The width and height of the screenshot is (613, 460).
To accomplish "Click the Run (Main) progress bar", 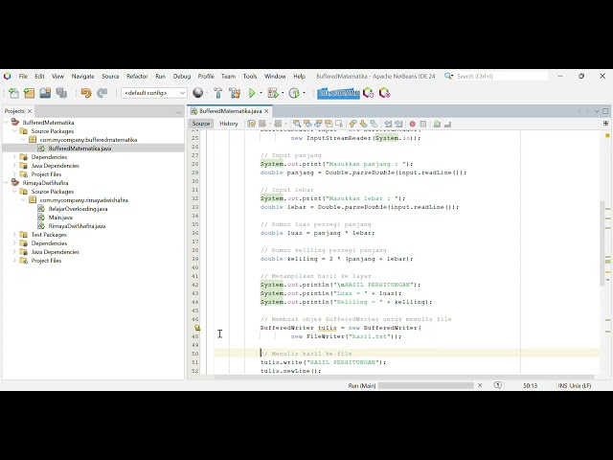I will [425, 385].
